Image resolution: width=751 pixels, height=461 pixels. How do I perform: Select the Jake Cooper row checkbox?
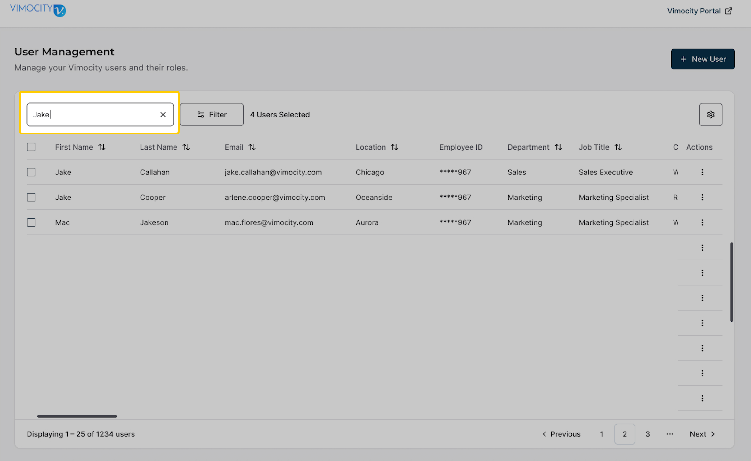tap(31, 197)
